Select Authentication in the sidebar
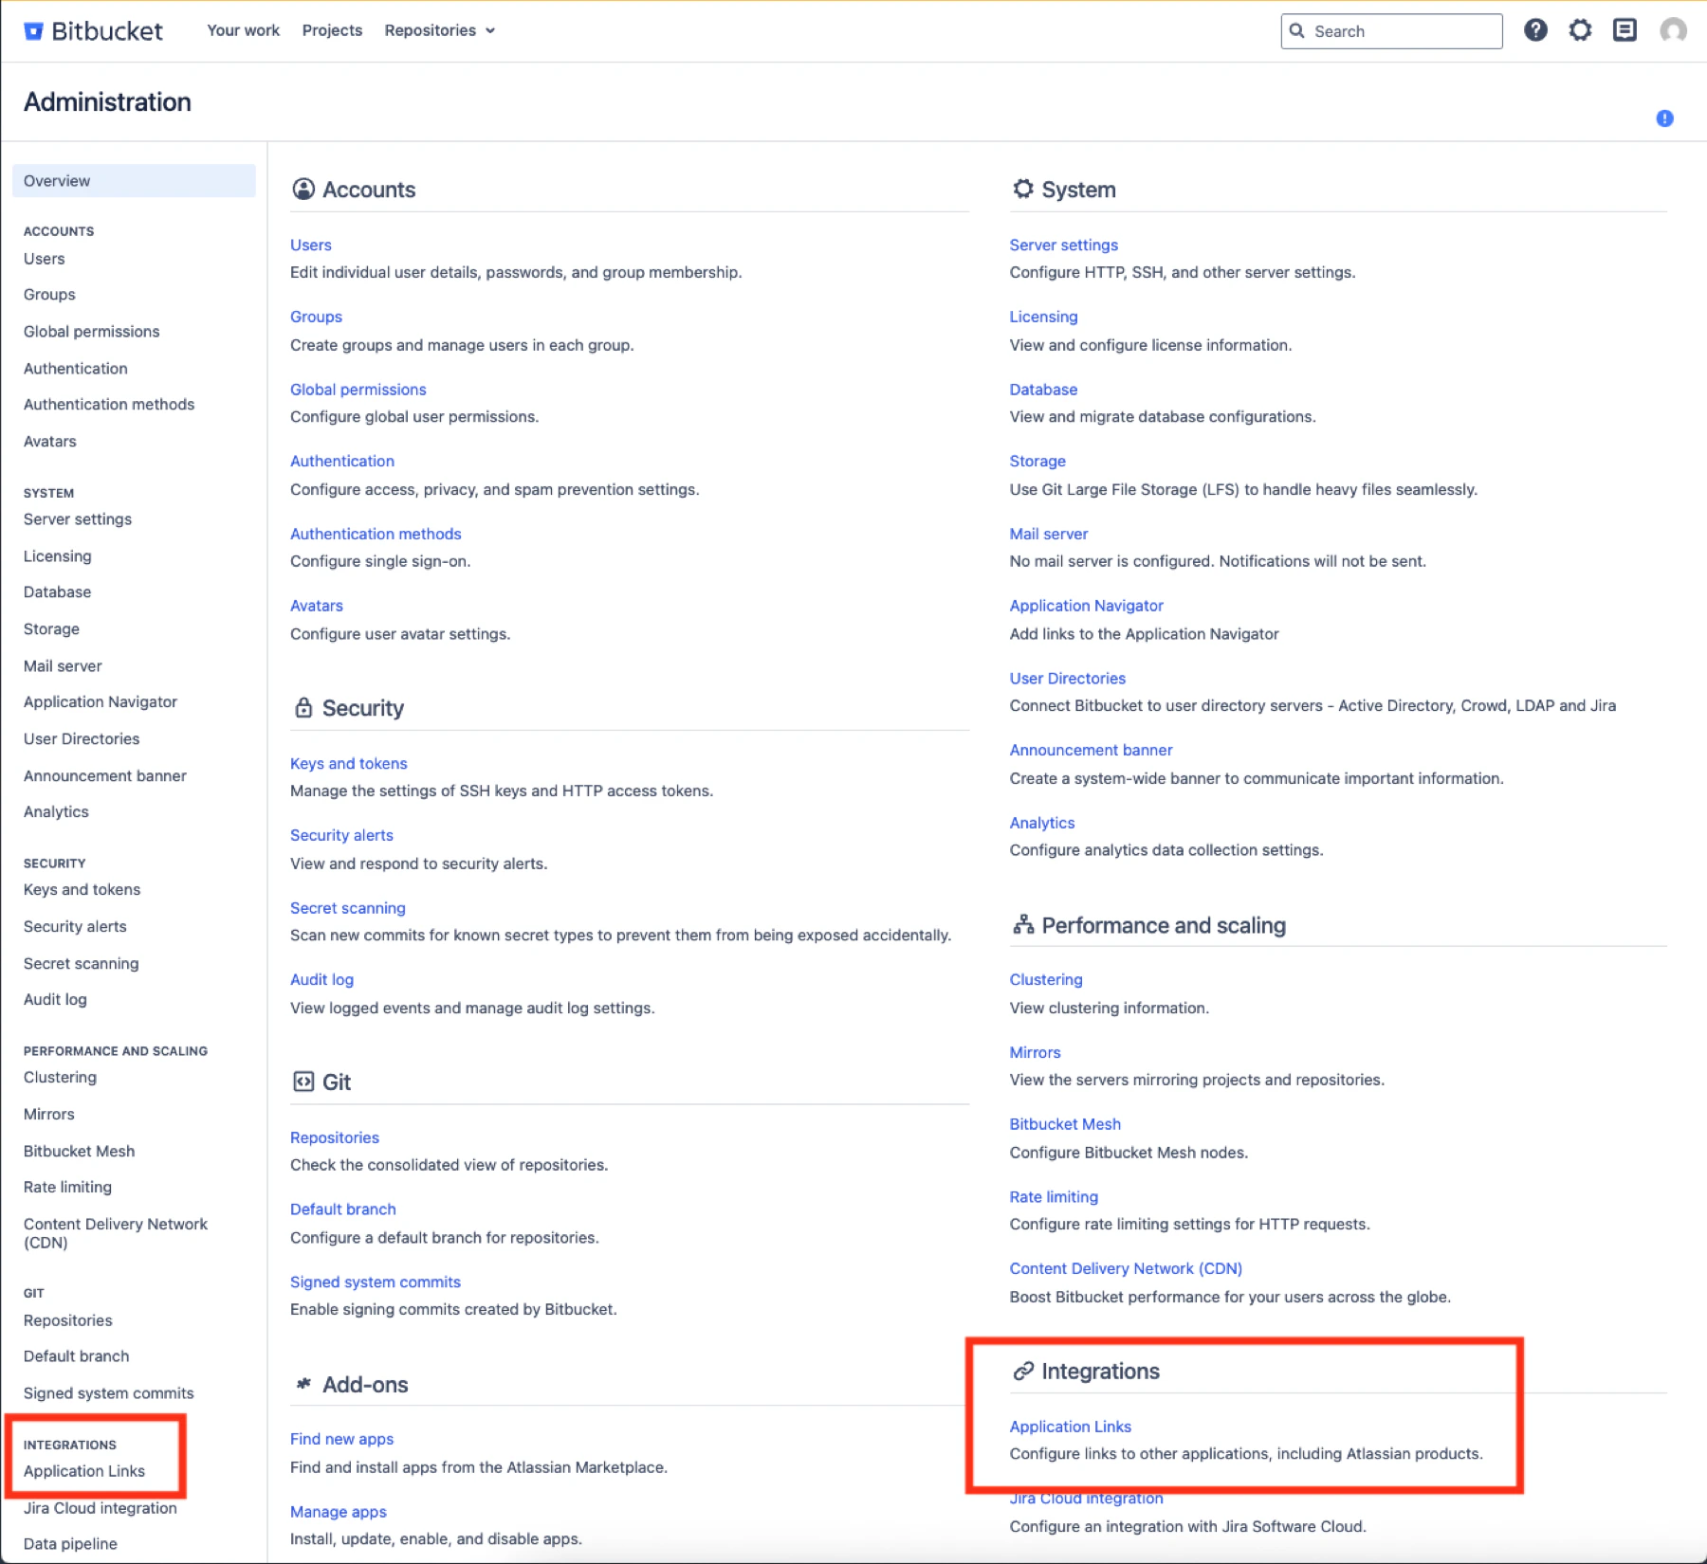 [x=75, y=369]
